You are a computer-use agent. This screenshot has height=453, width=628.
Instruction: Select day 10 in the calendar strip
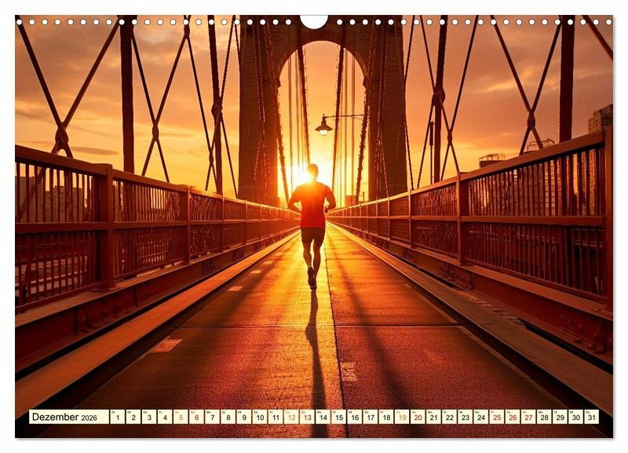(260, 417)
